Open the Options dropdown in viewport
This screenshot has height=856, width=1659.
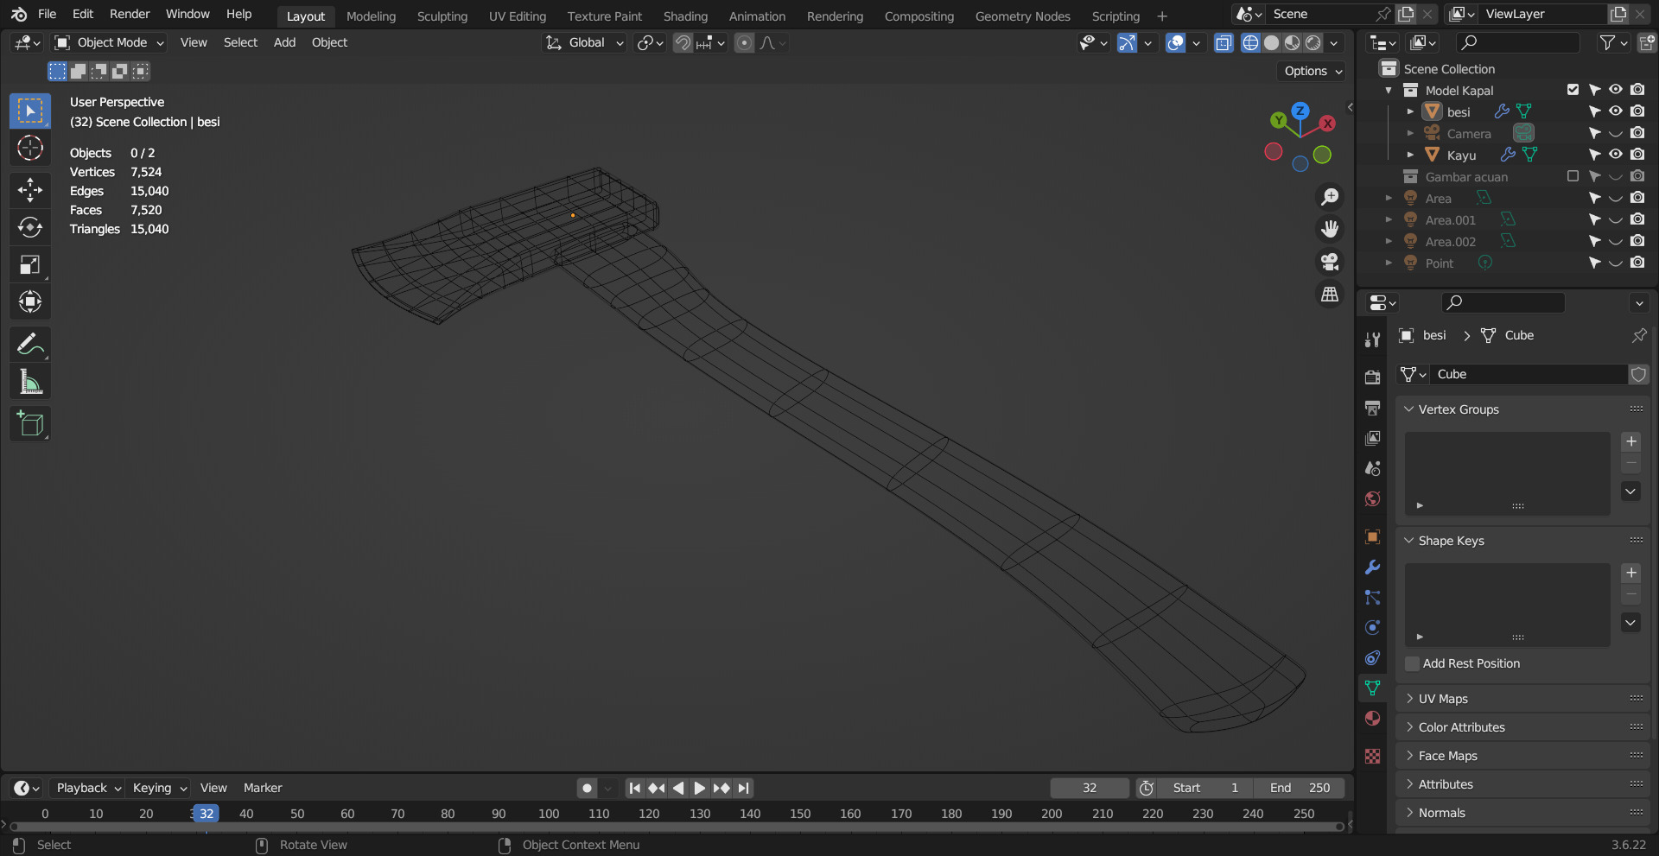tap(1312, 71)
